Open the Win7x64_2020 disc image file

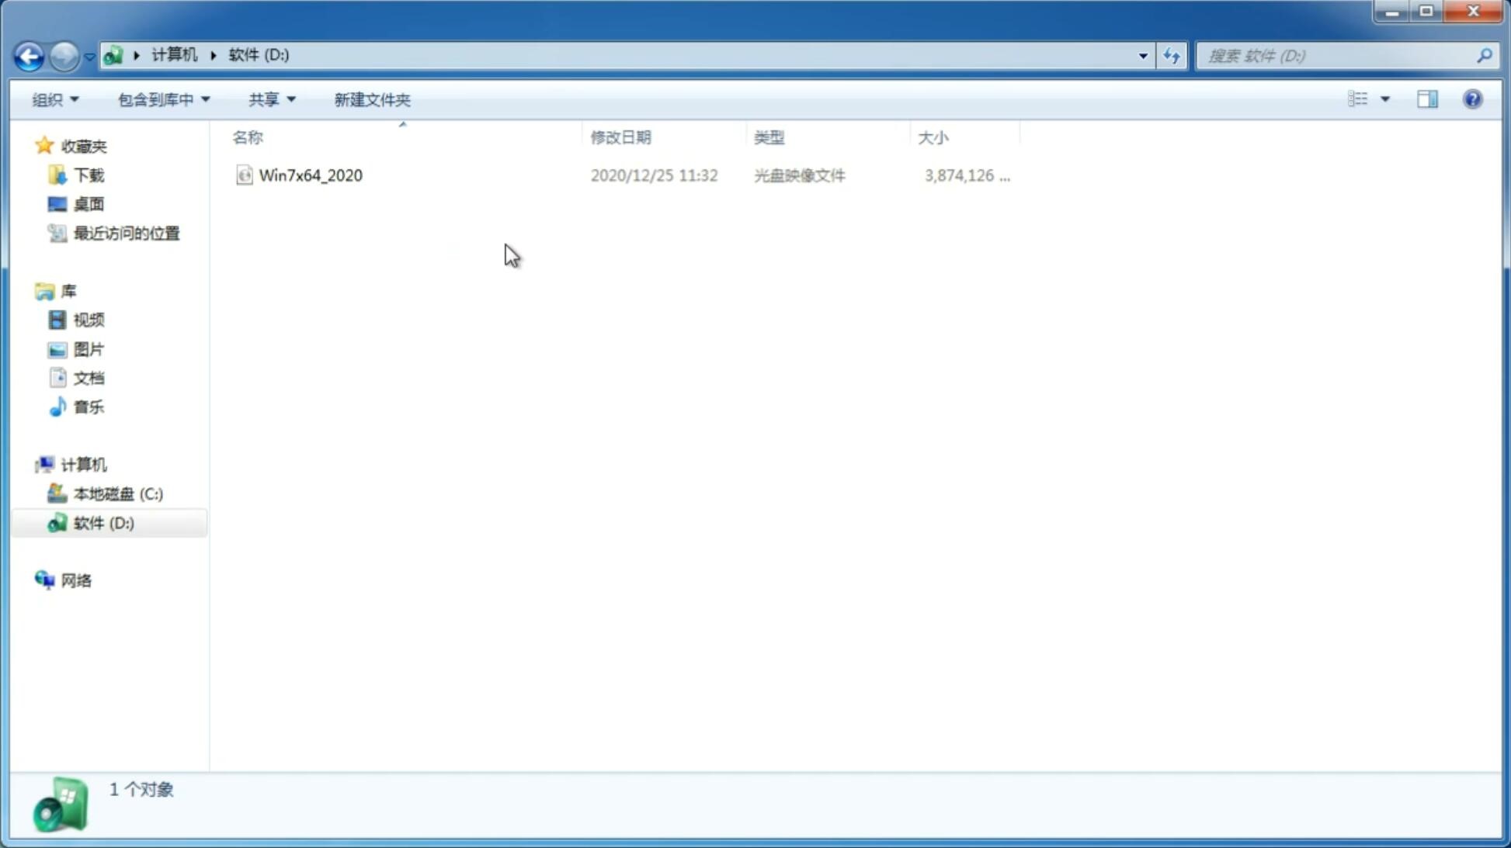(309, 174)
